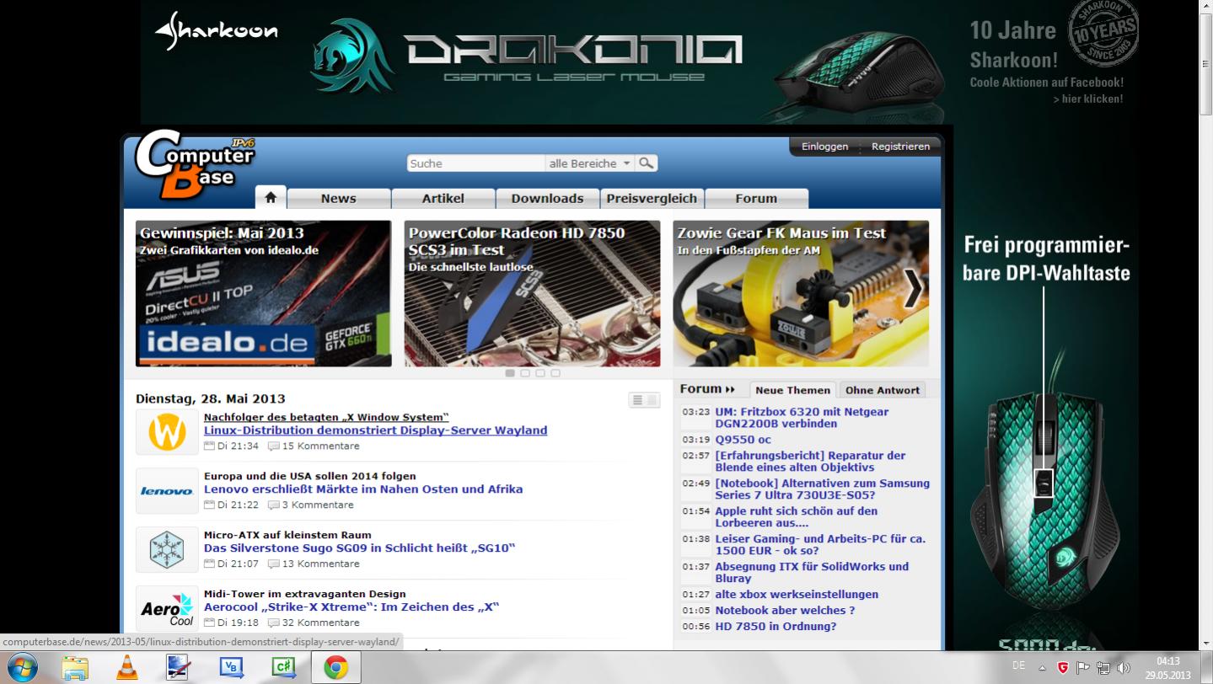Open the News tab

339,198
